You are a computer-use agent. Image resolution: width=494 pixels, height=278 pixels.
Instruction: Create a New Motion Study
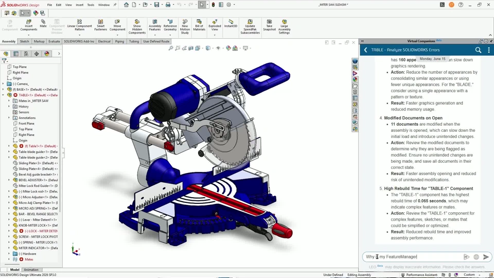pos(185,27)
